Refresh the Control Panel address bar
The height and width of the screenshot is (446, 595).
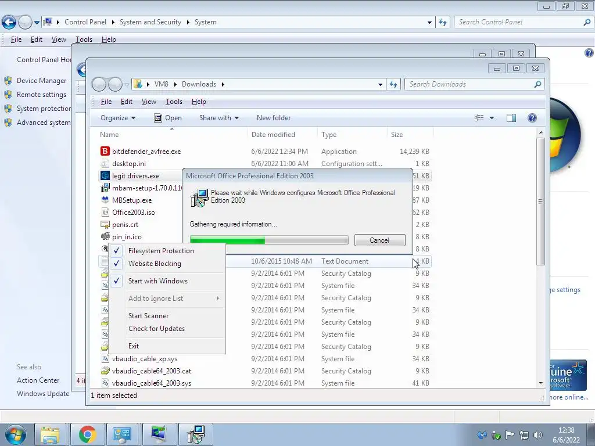pyautogui.click(x=442, y=23)
